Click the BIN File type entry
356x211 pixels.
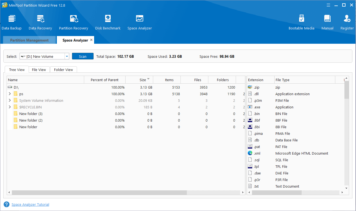click(281, 114)
